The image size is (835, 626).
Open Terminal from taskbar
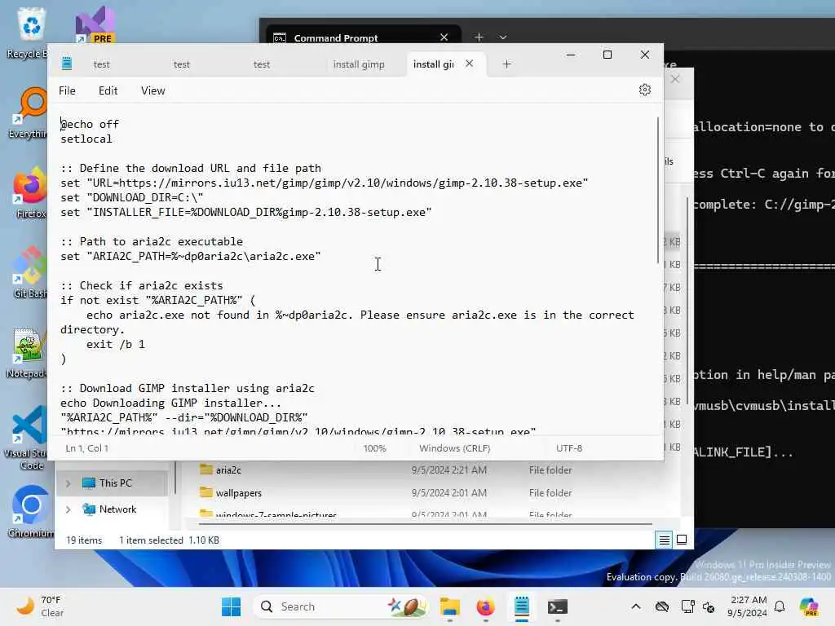(x=558, y=606)
